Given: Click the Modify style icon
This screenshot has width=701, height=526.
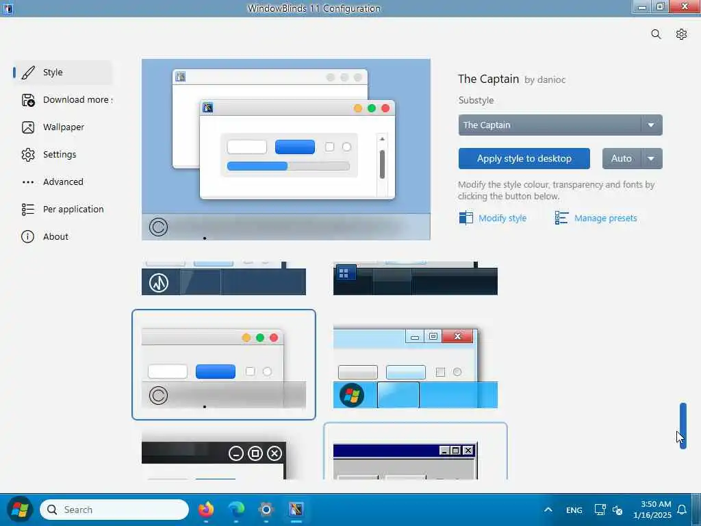Looking at the screenshot, I should 466,218.
